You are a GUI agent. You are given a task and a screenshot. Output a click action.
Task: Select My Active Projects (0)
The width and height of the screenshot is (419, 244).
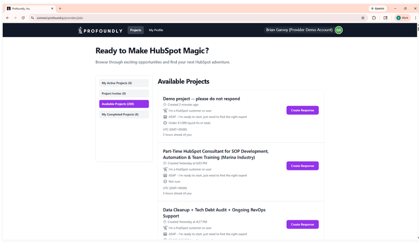click(124, 83)
